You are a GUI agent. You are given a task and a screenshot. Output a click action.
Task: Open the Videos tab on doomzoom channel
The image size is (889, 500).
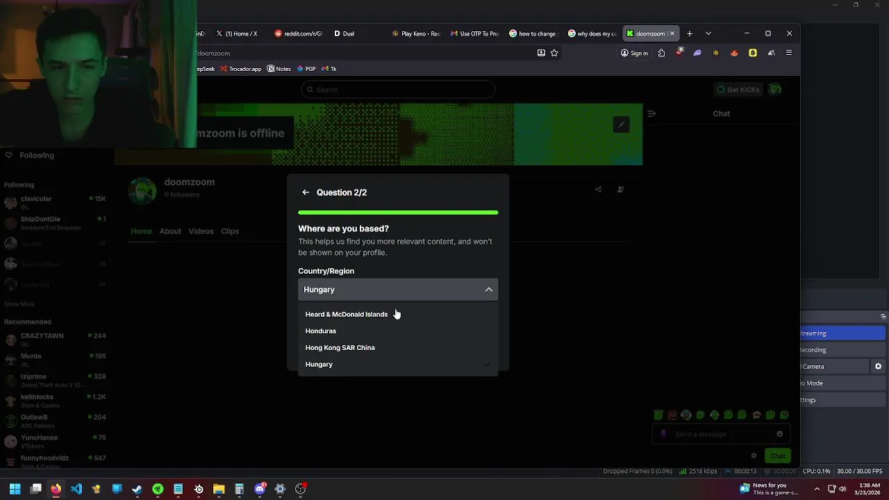point(201,231)
